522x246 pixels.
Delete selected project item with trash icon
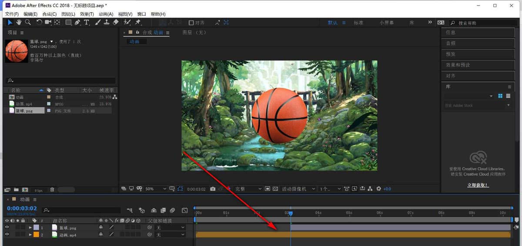(52, 189)
